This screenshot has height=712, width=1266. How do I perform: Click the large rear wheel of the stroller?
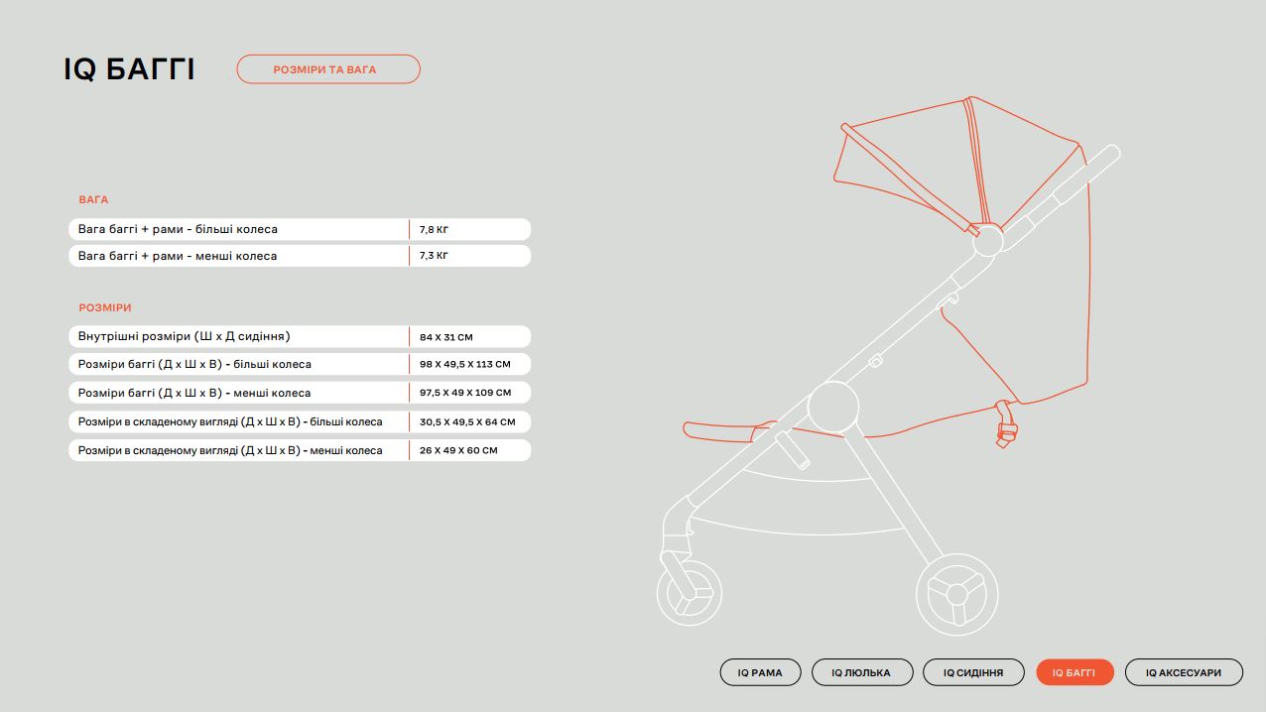coord(955,594)
